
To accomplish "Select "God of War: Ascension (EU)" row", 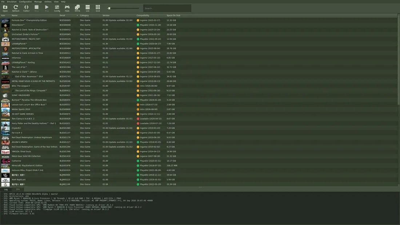I will (199, 77).
